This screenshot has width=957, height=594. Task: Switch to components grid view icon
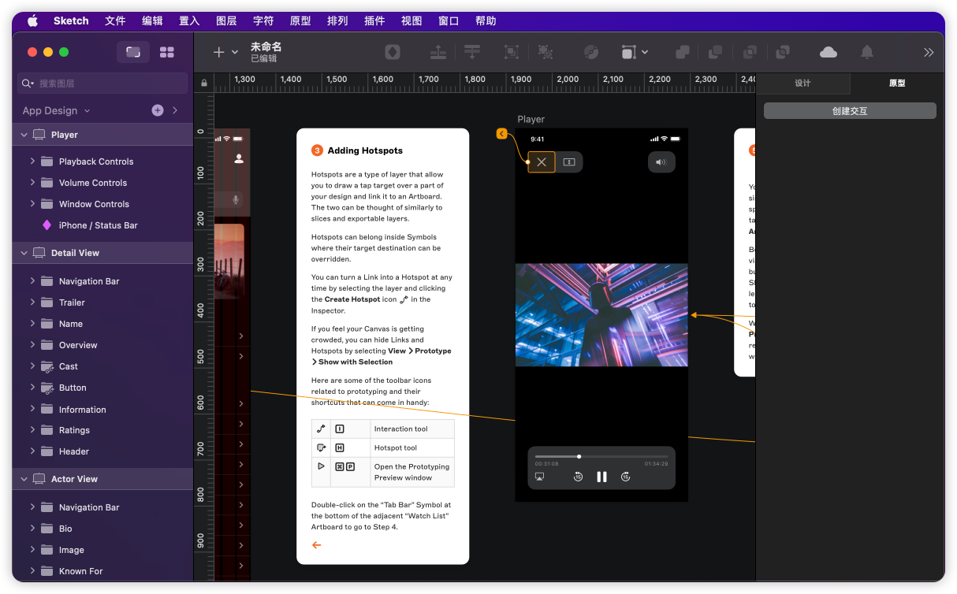point(167,52)
